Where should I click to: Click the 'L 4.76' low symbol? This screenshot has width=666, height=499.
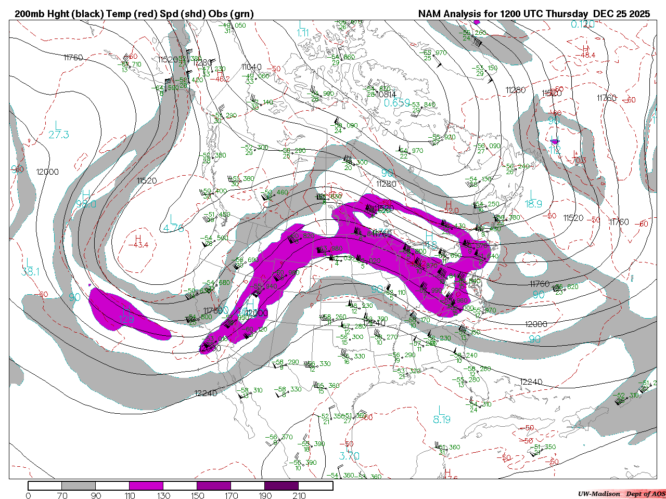[173, 223]
